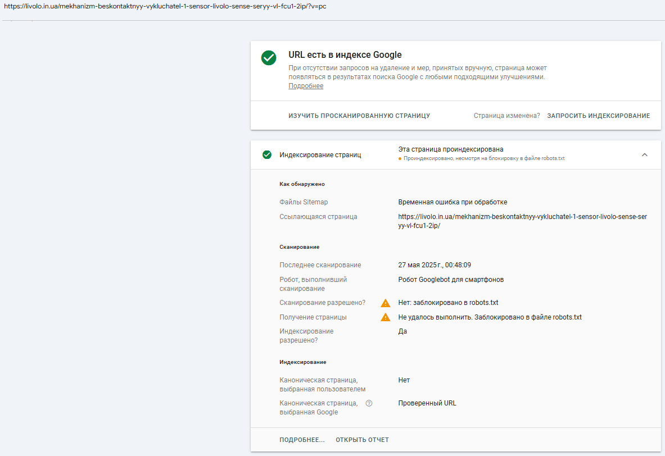Screen dimensions: 665x456
Task: Click 'Нет: заблокировано в robots.txt' value
Action: 448,303
